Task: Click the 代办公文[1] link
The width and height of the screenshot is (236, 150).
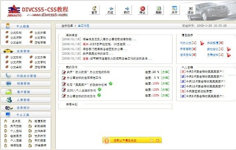Action: [x=188, y=43]
